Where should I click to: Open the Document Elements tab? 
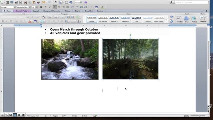pos(52,11)
